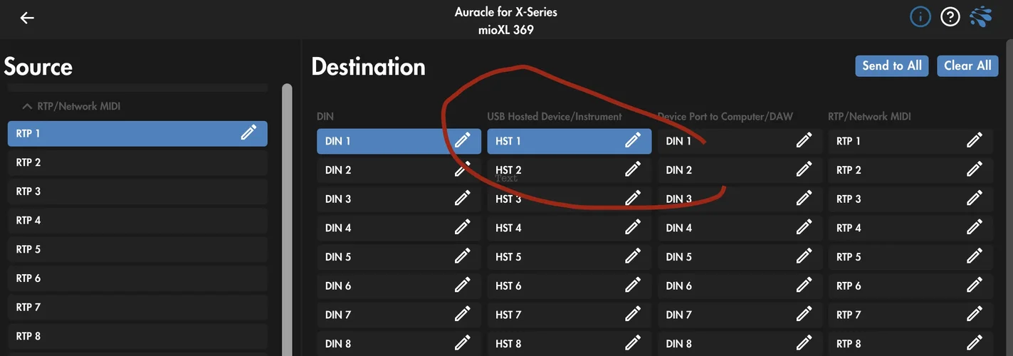The width and height of the screenshot is (1013, 356).
Task: Toggle routing to DIN 1 destination
Action: point(377,141)
